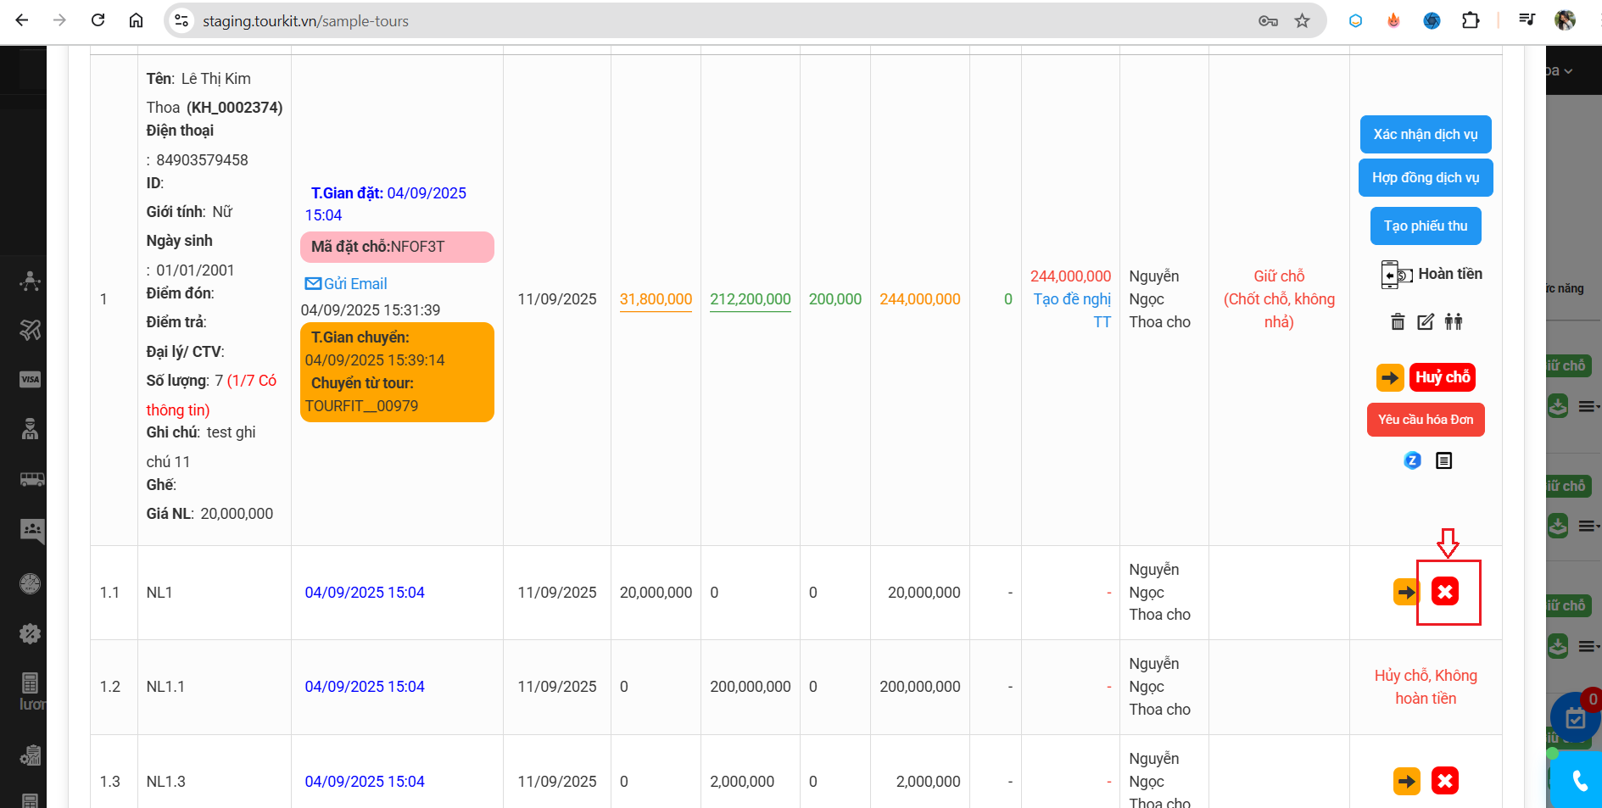The image size is (1602, 808).
Task: Click the pencil edit icon in booking row 1
Action: coord(1426,321)
